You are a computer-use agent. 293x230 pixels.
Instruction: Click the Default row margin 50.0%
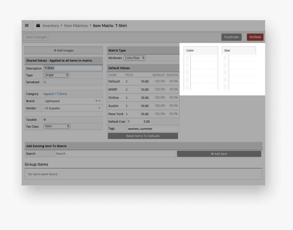pos(173,81)
